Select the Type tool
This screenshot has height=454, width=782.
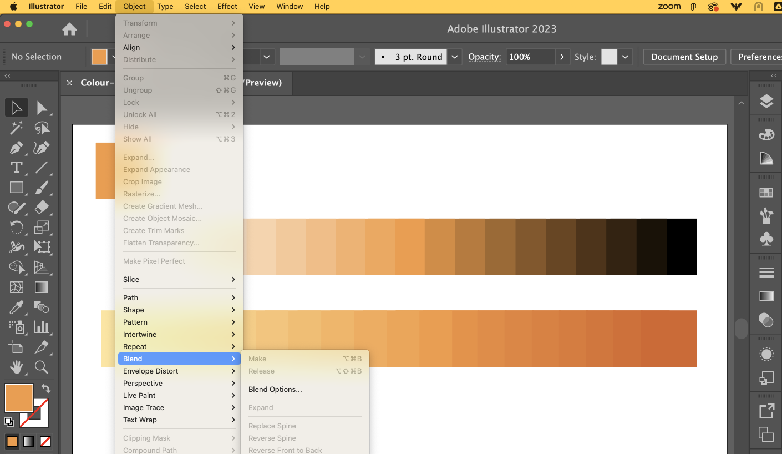[17, 168]
